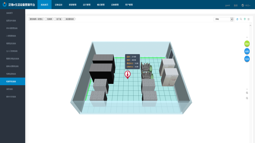Click the 地下室 breadcrumb item
The width and height of the screenshot is (255, 143).
pyautogui.click(x=59, y=19)
